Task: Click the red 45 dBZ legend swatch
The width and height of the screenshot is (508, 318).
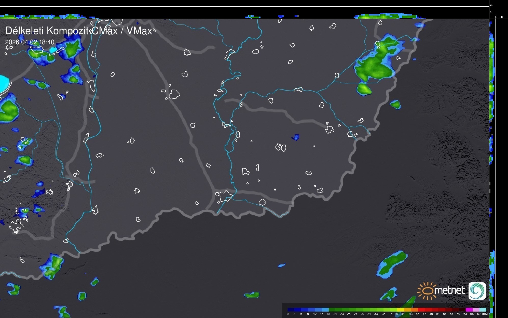Action: point(421,310)
